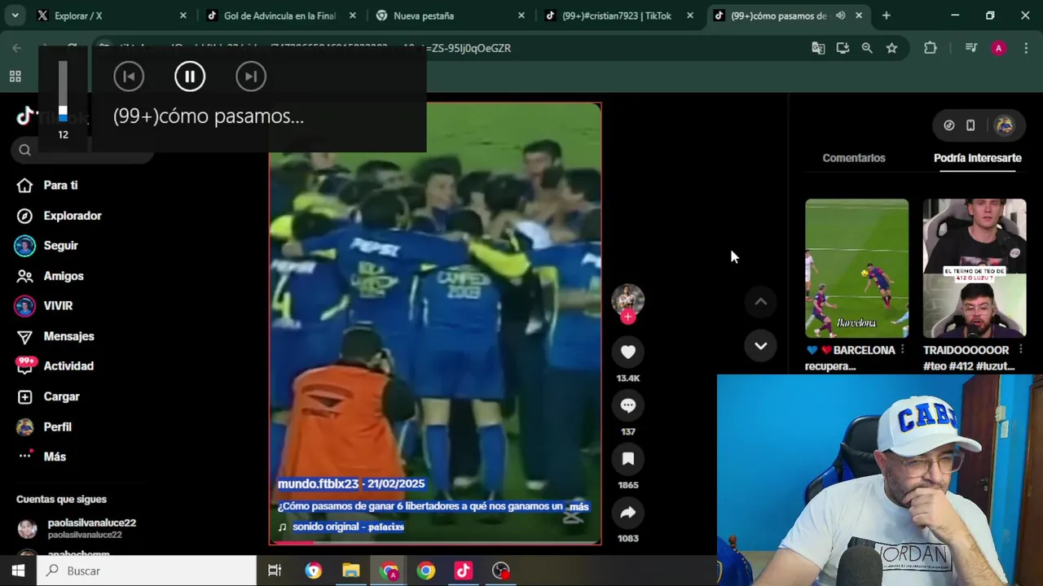The image size is (1043, 586).
Task: Open the apps grid icon in bookmarks bar
Action: 15,77
